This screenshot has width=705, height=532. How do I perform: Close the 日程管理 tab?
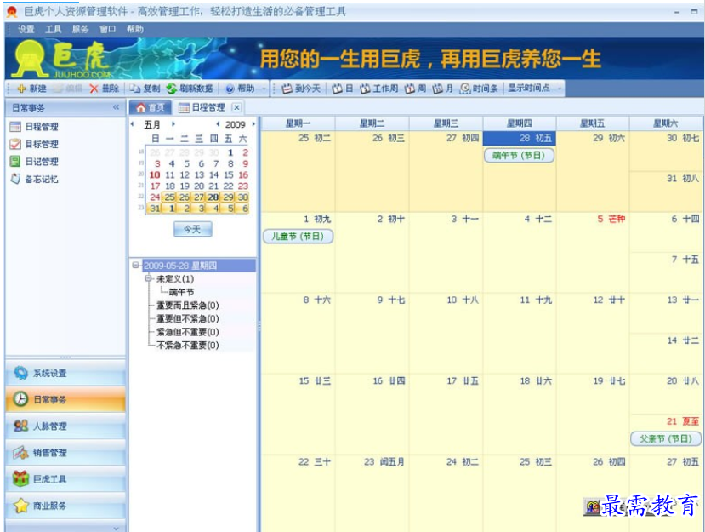[x=236, y=107]
